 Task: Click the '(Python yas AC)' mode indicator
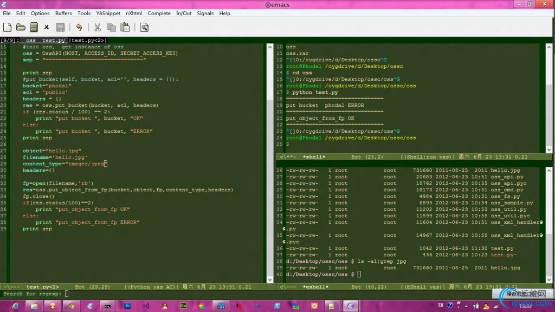[x=152, y=287]
